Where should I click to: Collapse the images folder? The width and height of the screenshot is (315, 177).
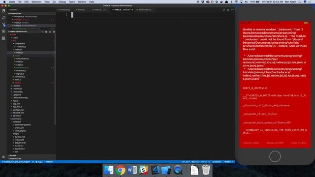16,134
